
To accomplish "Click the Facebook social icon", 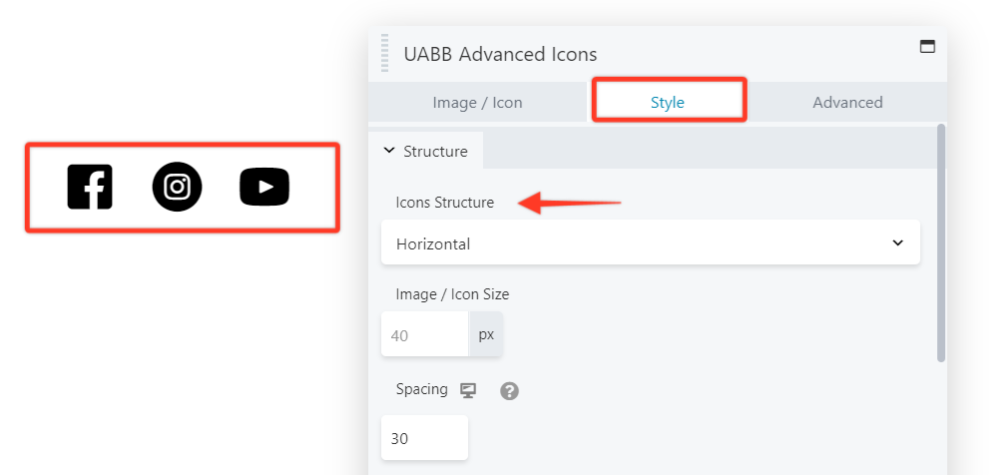I will pyautogui.click(x=90, y=187).
